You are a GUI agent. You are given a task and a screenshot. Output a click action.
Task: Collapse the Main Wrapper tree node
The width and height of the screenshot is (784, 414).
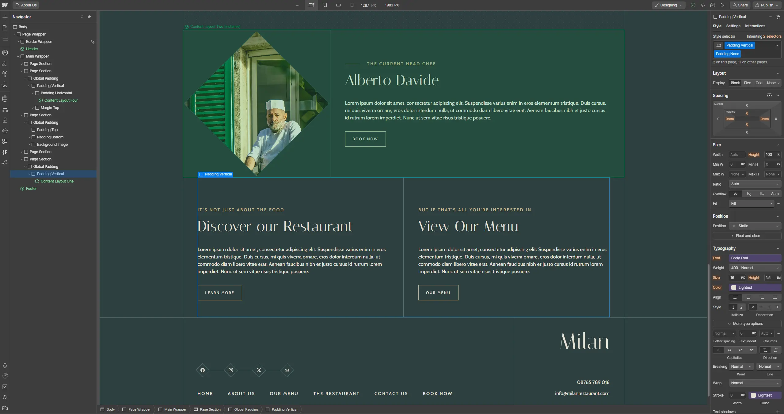click(x=18, y=56)
